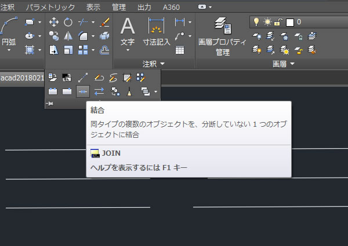
Task: Click the Fillet tool icon
Action: (83, 36)
